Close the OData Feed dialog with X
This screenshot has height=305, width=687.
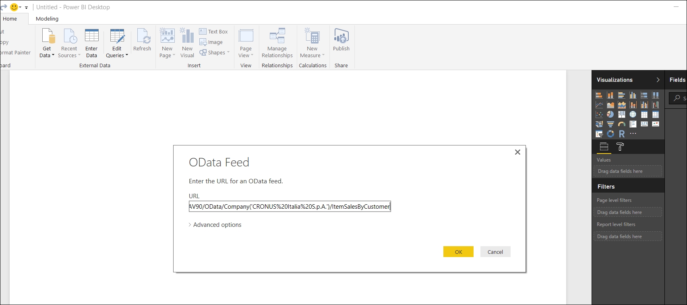[x=517, y=152]
